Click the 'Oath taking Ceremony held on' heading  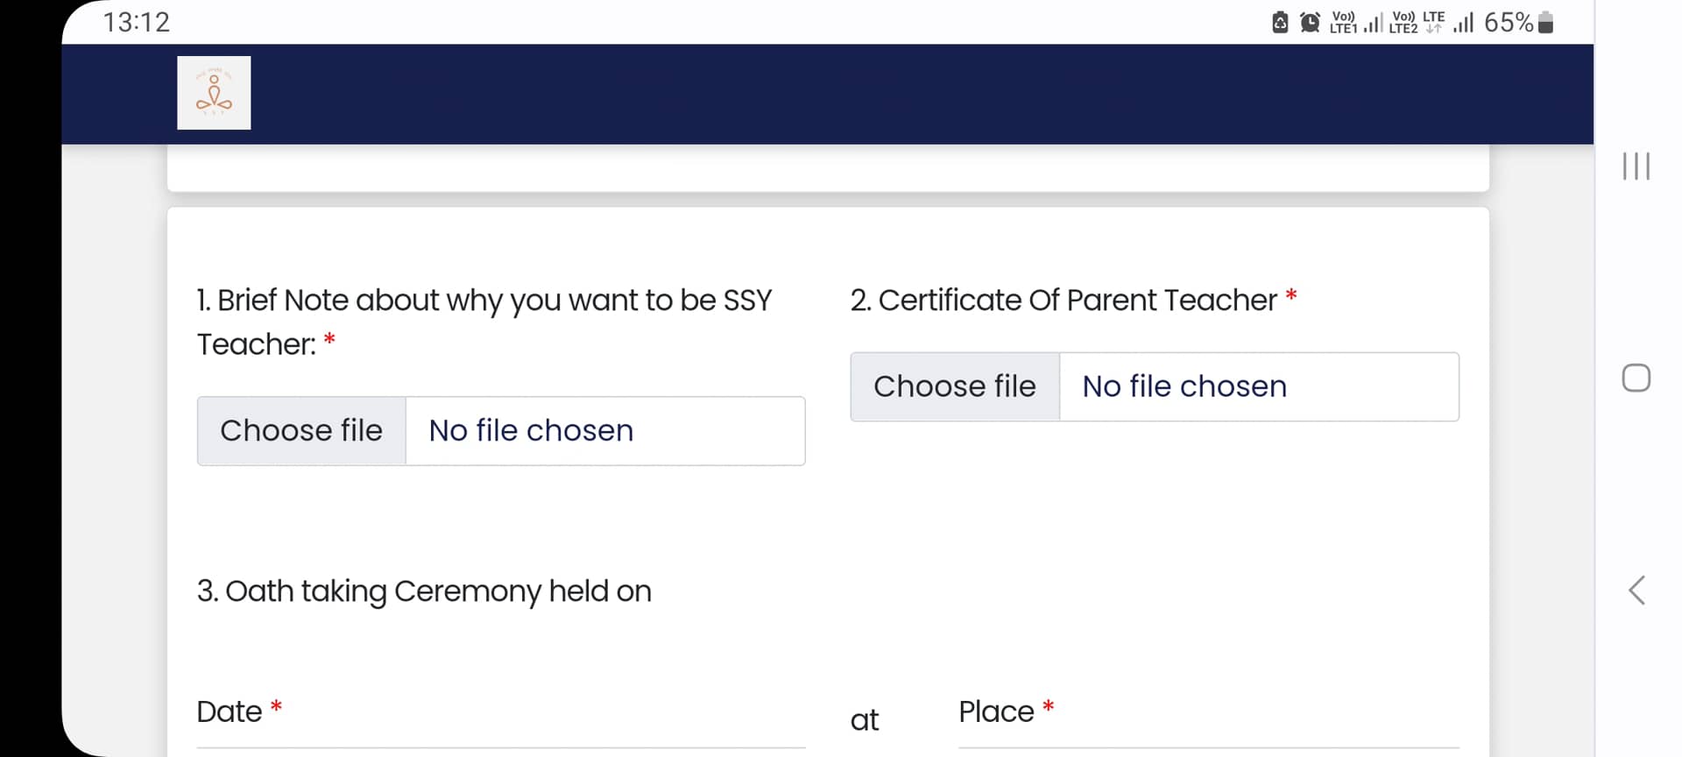click(424, 591)
